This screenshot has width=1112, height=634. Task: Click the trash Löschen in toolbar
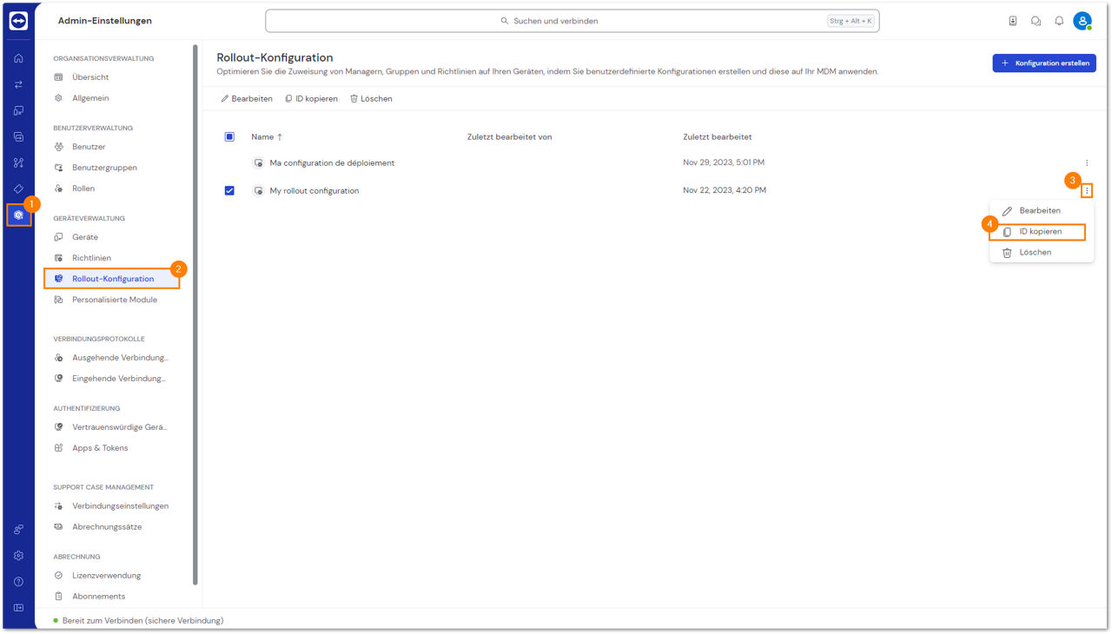pyautogui.click(x=371, y=99)
